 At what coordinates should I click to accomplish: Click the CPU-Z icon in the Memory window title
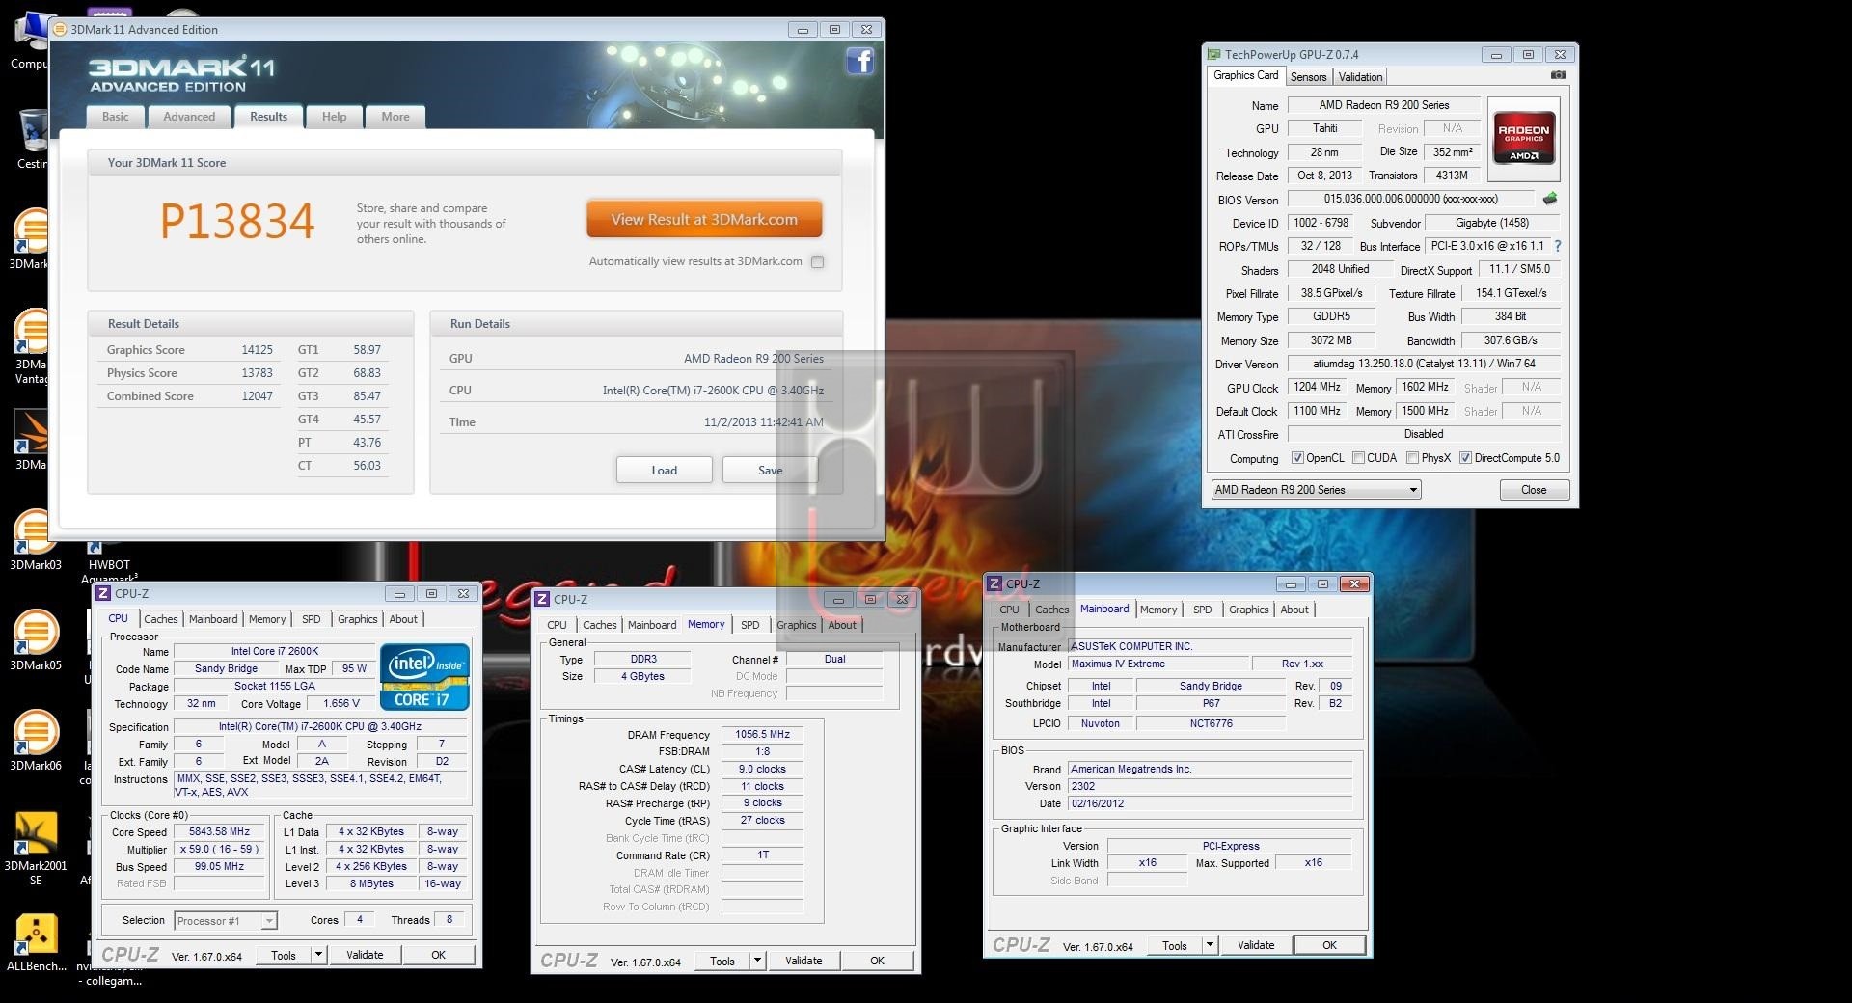[x=542, y=599]
